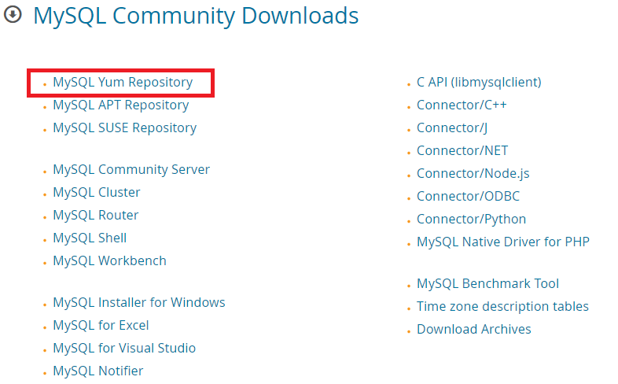This screenshot has width=618, height=384.
Task: Click the download icon beside the page title
Action: coord(13,15)
